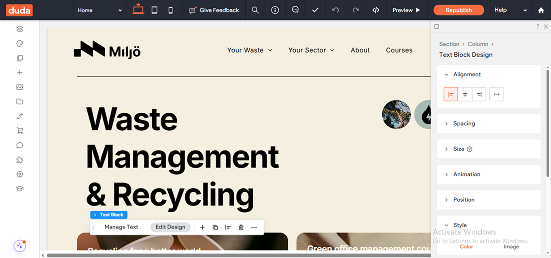551x258 pixels.
Task: Click the Add widget plus icon in sidebar
Action: [x=20, y=73]
